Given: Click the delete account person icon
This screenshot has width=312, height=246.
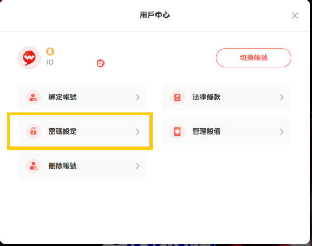Looking at the screenshot, I should 33,166.
